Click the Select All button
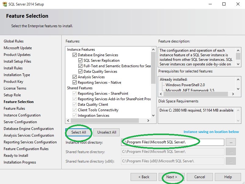 click(x=79, y=132)
